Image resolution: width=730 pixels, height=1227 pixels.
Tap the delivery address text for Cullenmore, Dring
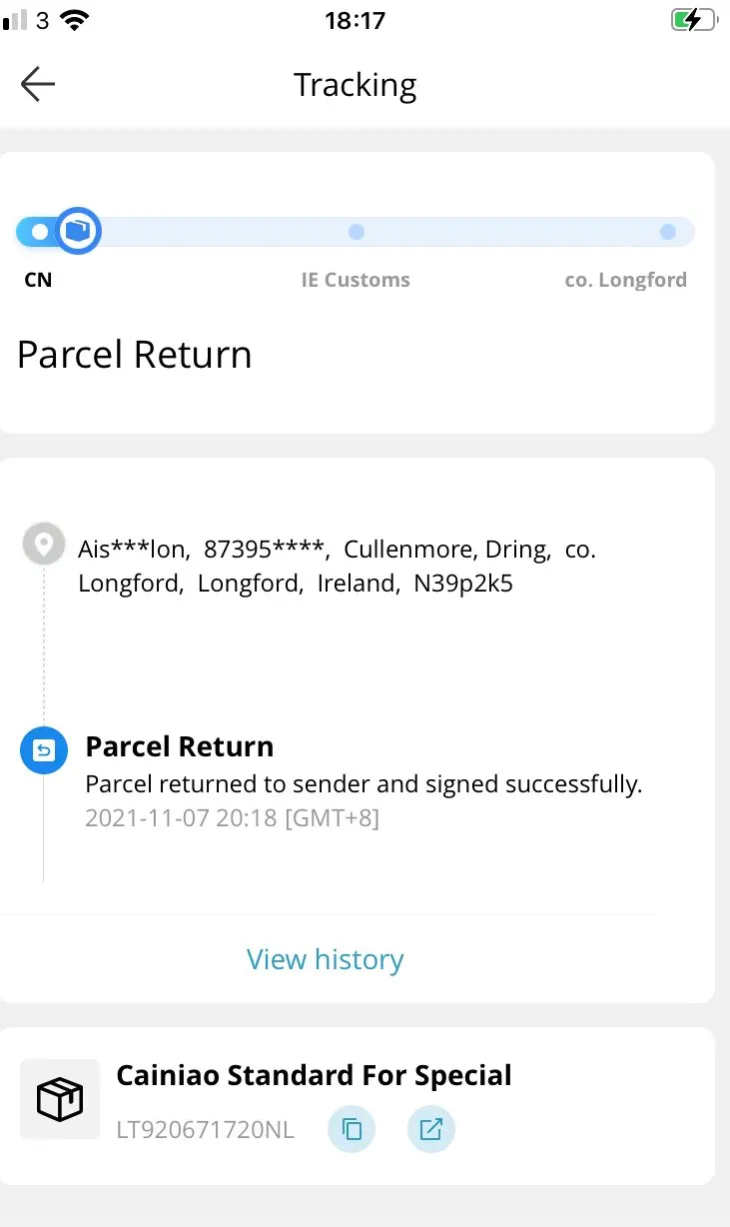pos(337,567)
